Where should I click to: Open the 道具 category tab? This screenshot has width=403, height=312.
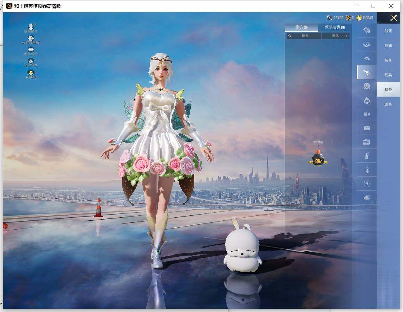click(x=388, y=104)
